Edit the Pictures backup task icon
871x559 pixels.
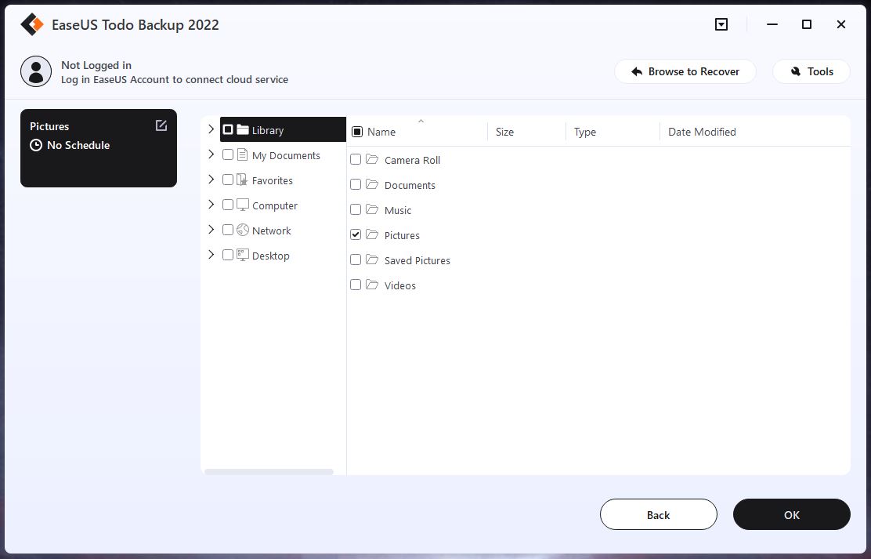161,125
